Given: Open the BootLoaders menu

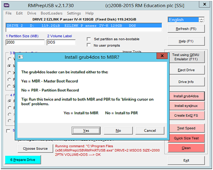Looking at the screenshot, I should click(52, 13).
